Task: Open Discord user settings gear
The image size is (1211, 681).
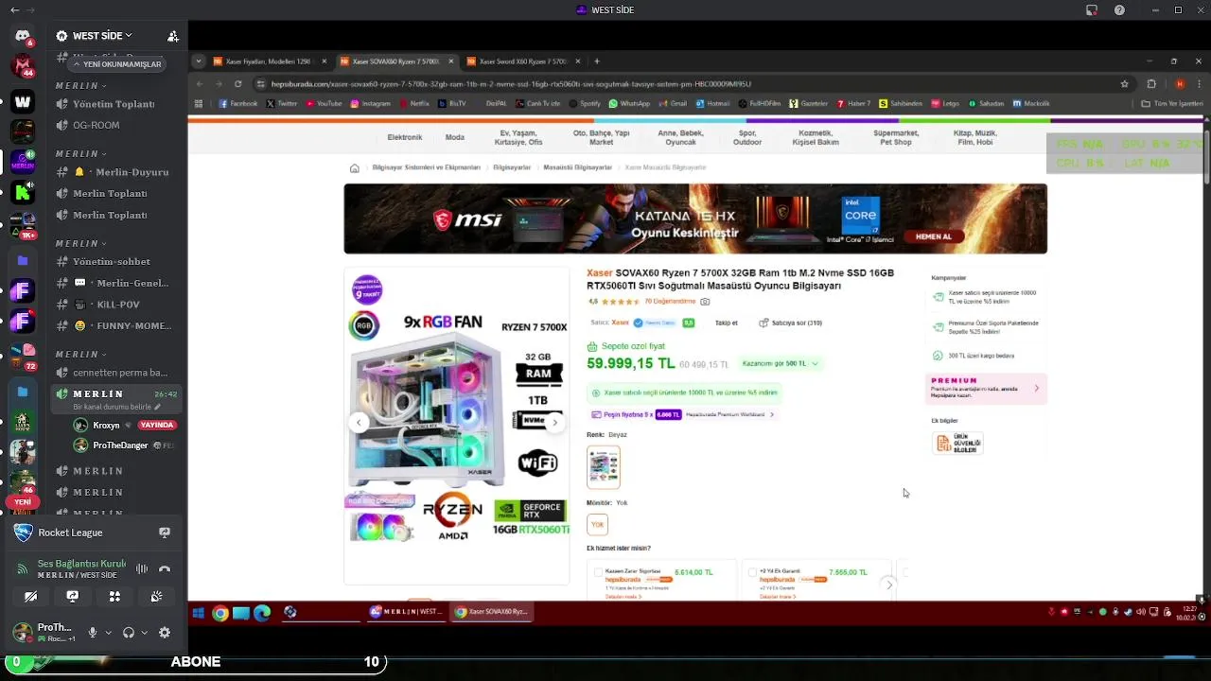Action: pos(165,633)
